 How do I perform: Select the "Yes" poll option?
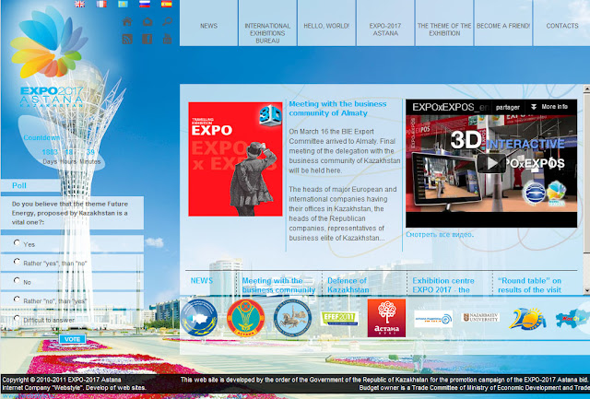(17, 242)
